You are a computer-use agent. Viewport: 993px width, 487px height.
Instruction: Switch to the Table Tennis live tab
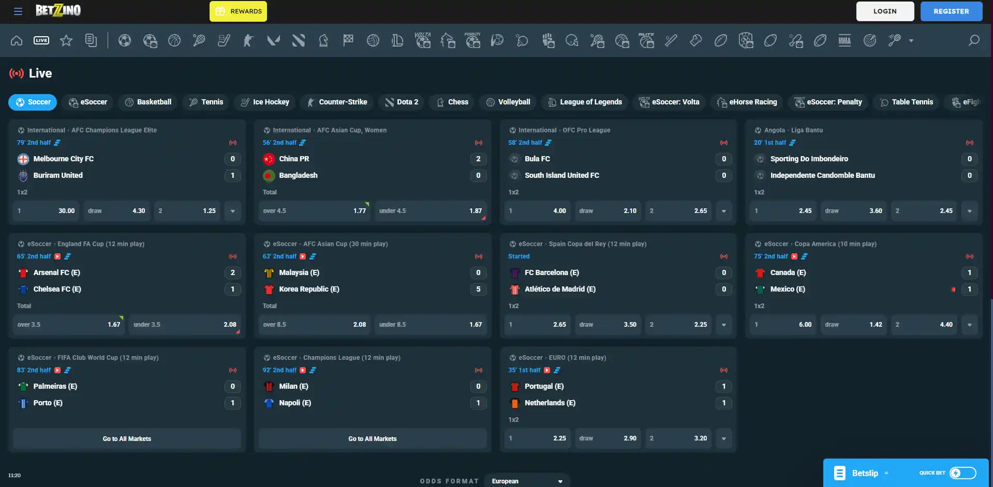(906, 102)
